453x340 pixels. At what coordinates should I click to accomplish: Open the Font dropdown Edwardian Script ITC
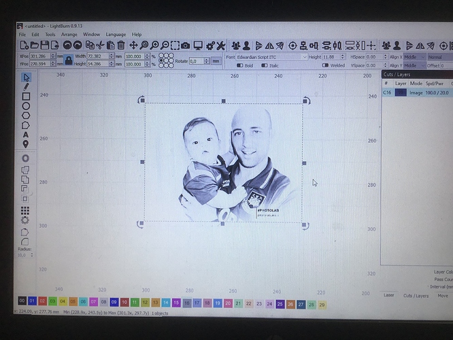click(x=271, y=57)
